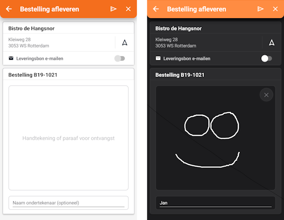Enable Leveringsbon e-mailen switch in light theme
This screenshot has height=220, width=284.
point(120,58)
